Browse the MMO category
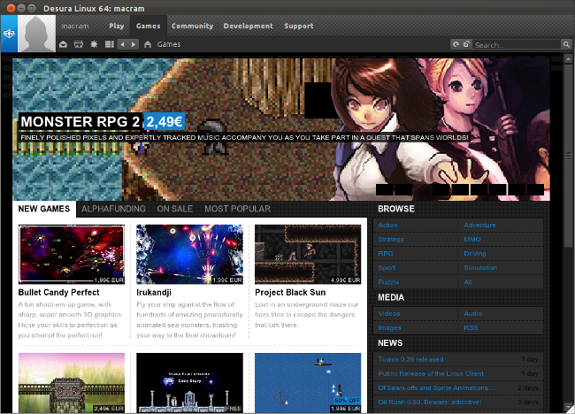The width and height of the screenshot is (575, 414). (472, 240)
